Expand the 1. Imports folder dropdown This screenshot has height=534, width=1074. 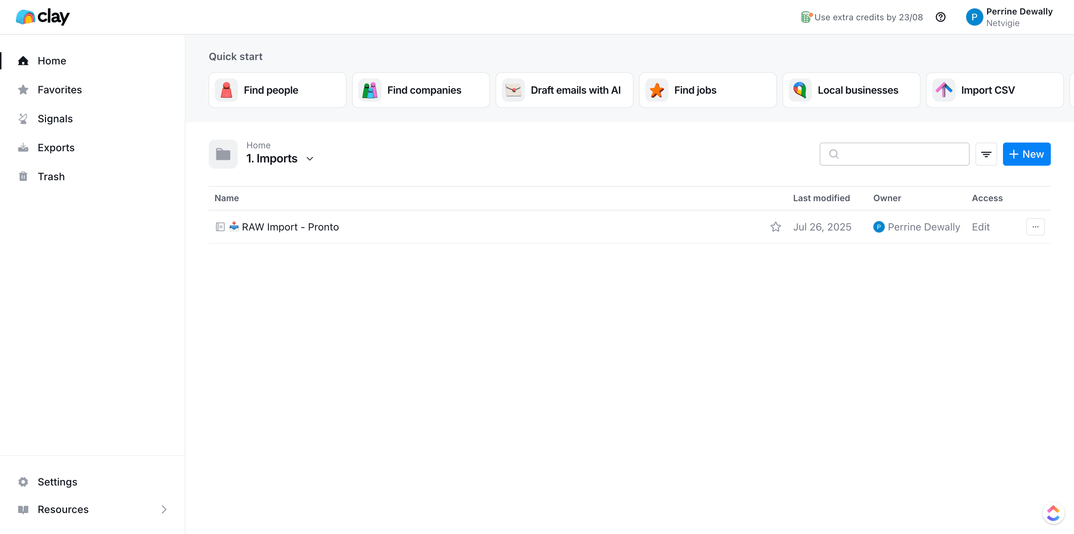click(310, 158)
